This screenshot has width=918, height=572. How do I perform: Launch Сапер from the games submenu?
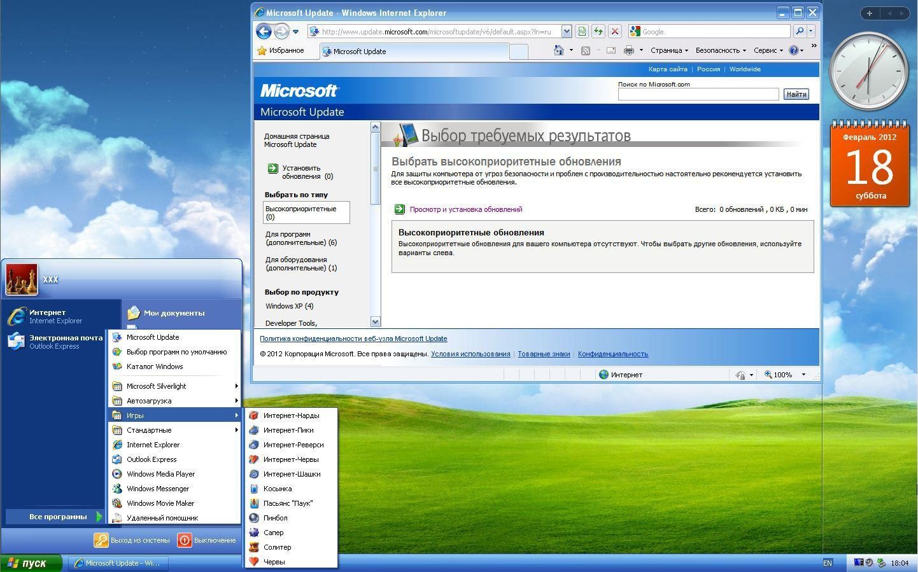[291, 533]
